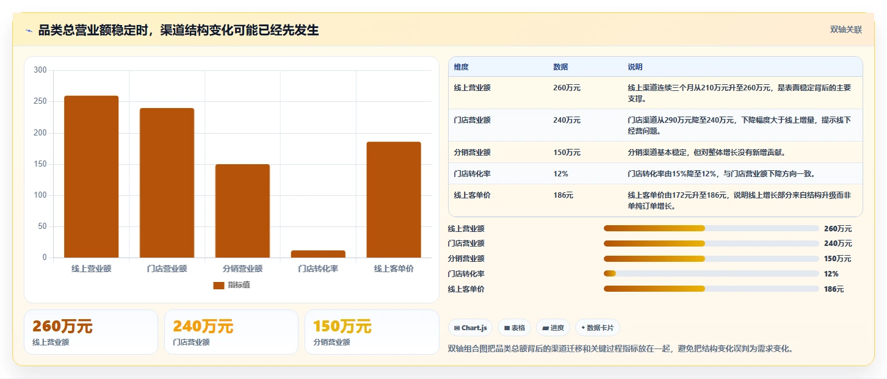Click the 数据卡片 tag chip
Viewport: 887px width, 379px height.
(598, 328)
